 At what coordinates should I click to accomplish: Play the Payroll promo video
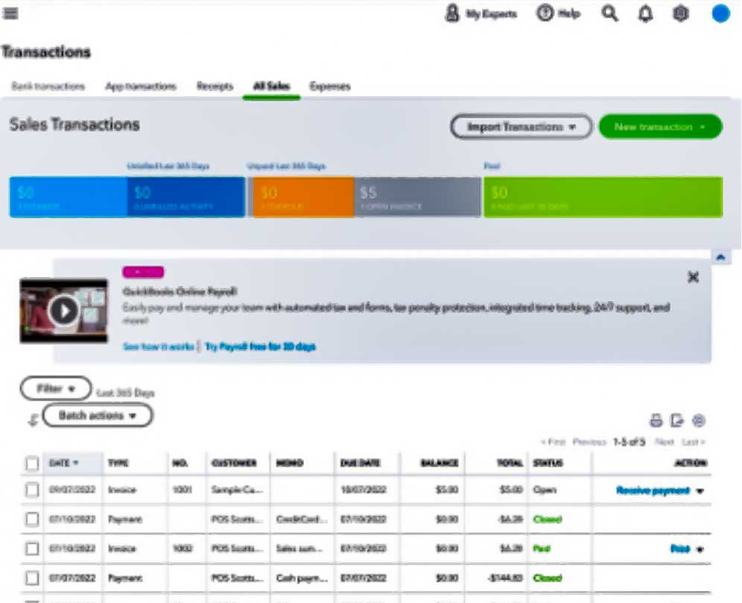64,311
